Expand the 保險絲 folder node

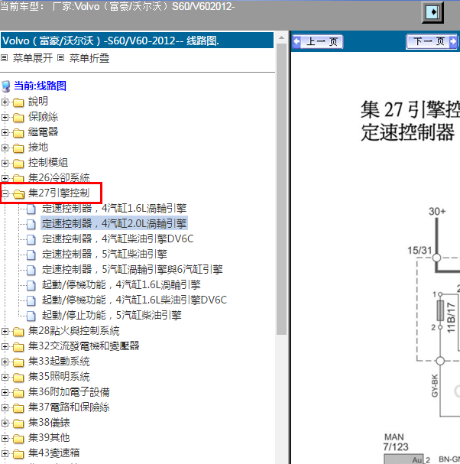5,117
